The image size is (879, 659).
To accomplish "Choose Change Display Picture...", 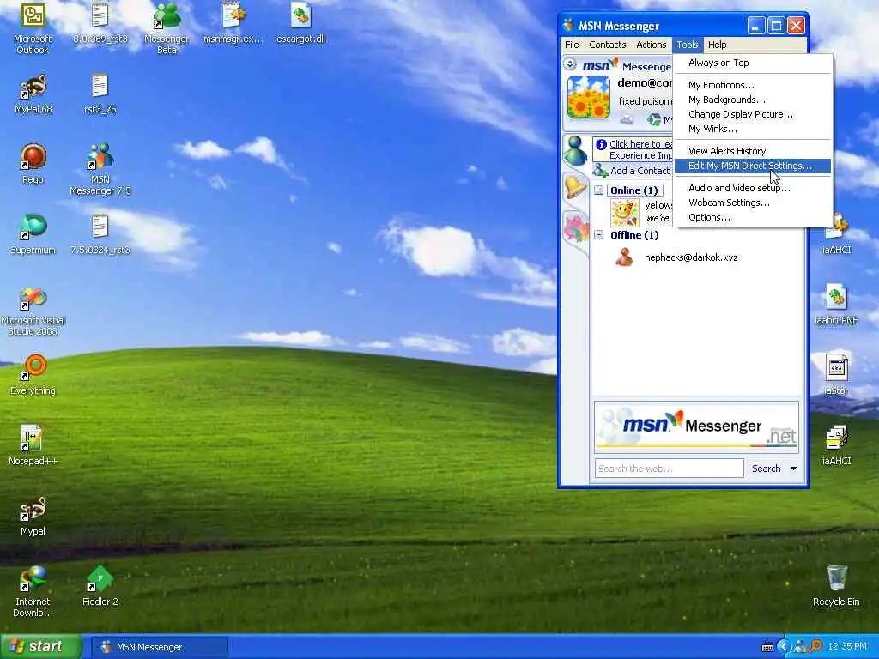I will pyautogui.click(x=752, y=114).
